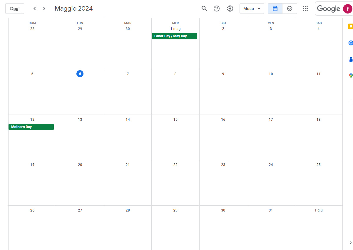This screenshot has height=250, width=353.
Task: Open the Settings gear menu
Action: [230, 9]
